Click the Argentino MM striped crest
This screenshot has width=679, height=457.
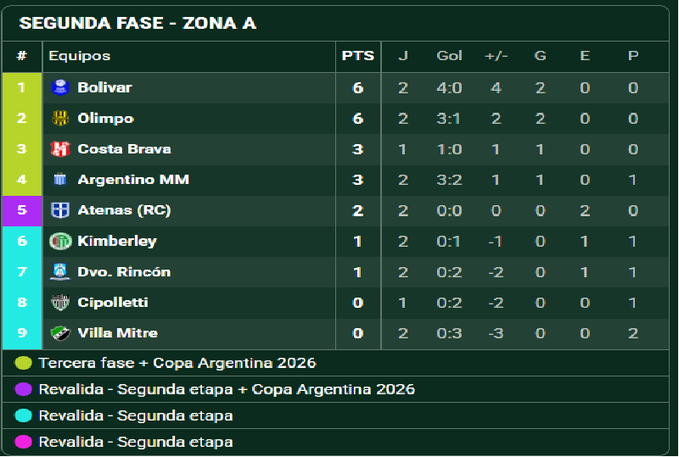60,179
